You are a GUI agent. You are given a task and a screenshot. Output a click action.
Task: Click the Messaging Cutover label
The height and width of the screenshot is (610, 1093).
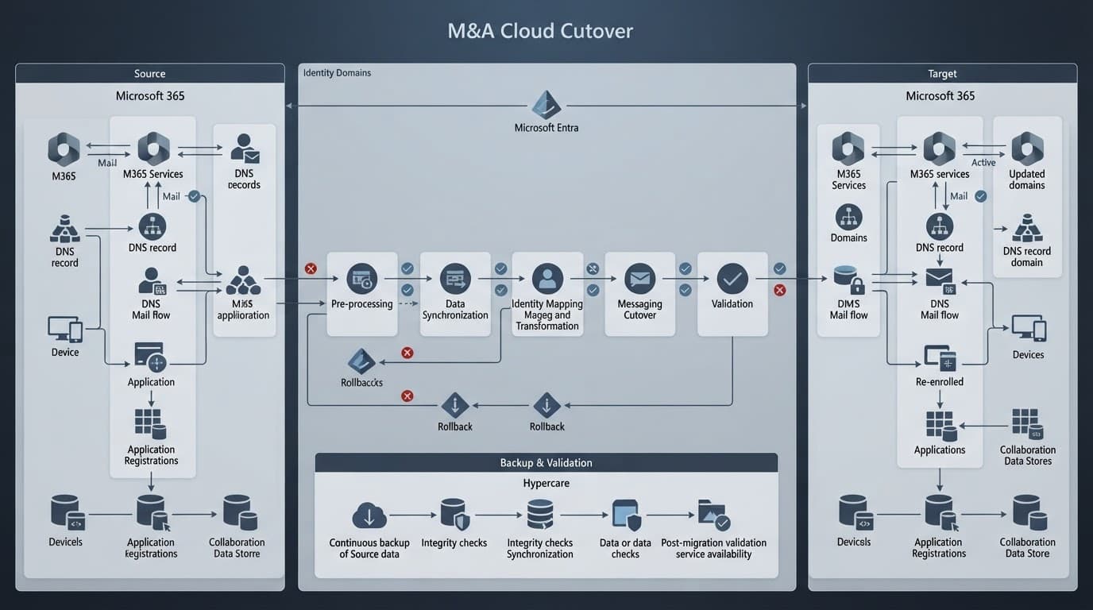(x=639, y=310)
